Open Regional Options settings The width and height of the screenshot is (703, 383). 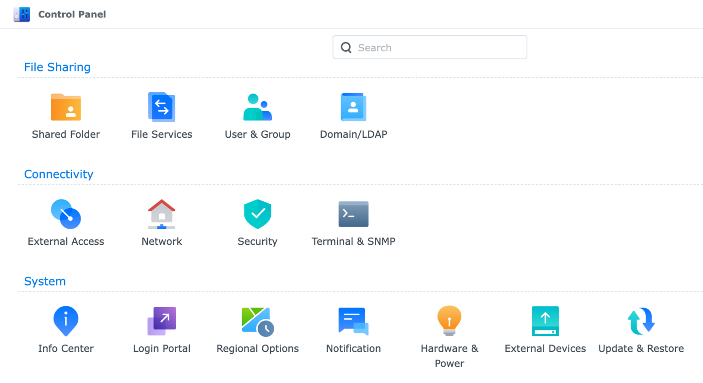click(257, 321)
